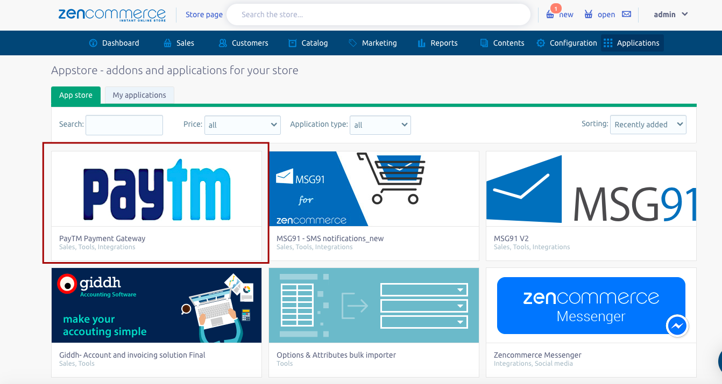The height and width of the screenshot is (384, 722).
Task: Click Options importer category text Tools
Action: (285, 364)
